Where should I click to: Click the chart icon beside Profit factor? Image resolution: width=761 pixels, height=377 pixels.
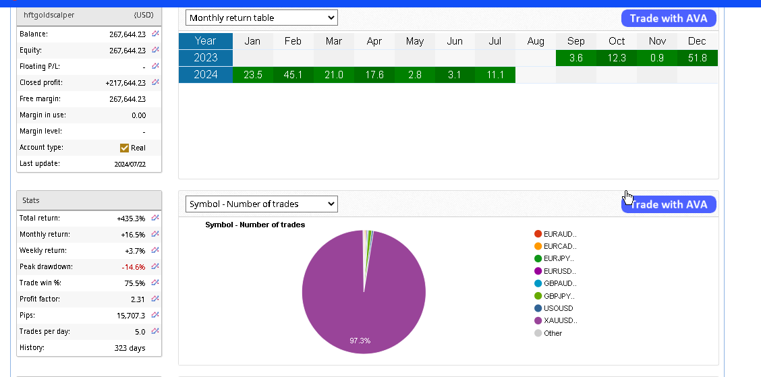click(x=155, y=299)
